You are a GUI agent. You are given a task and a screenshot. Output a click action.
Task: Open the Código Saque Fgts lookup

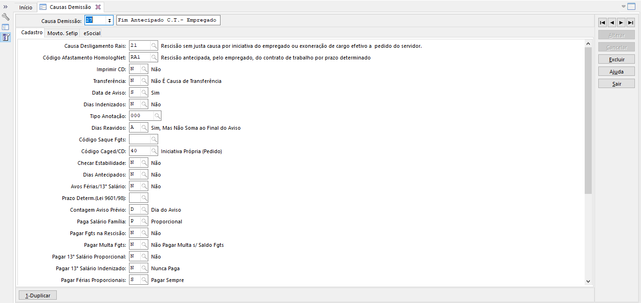[154, 140]
